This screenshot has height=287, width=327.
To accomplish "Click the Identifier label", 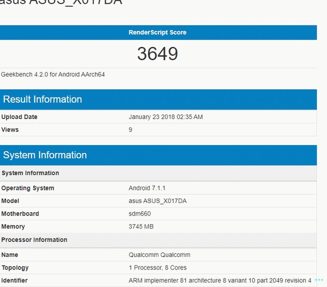I will 14,280.
